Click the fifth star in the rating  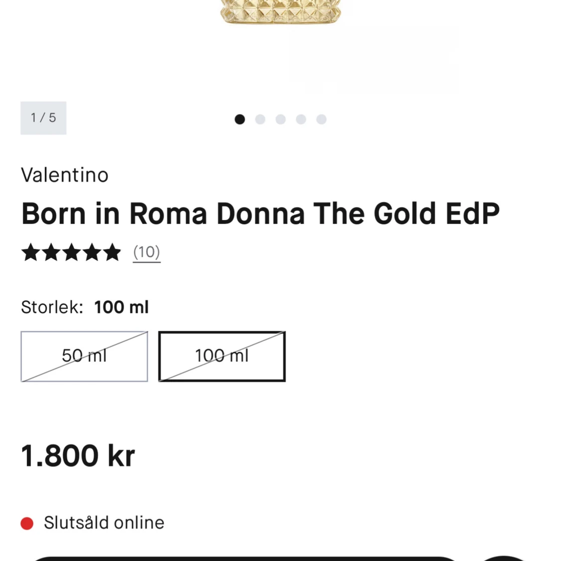click(x=112, y=252)
